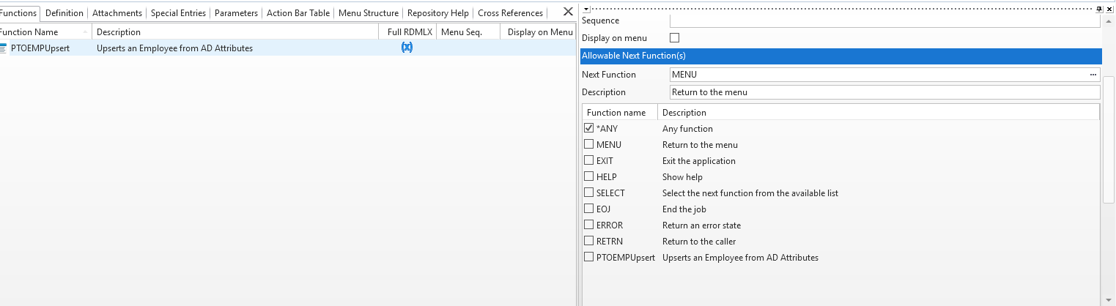This screenshot has height=306, width=1116.
Task: Click the Full RDMLX (x) indicator icon
Action: click(x=407, y=48)
